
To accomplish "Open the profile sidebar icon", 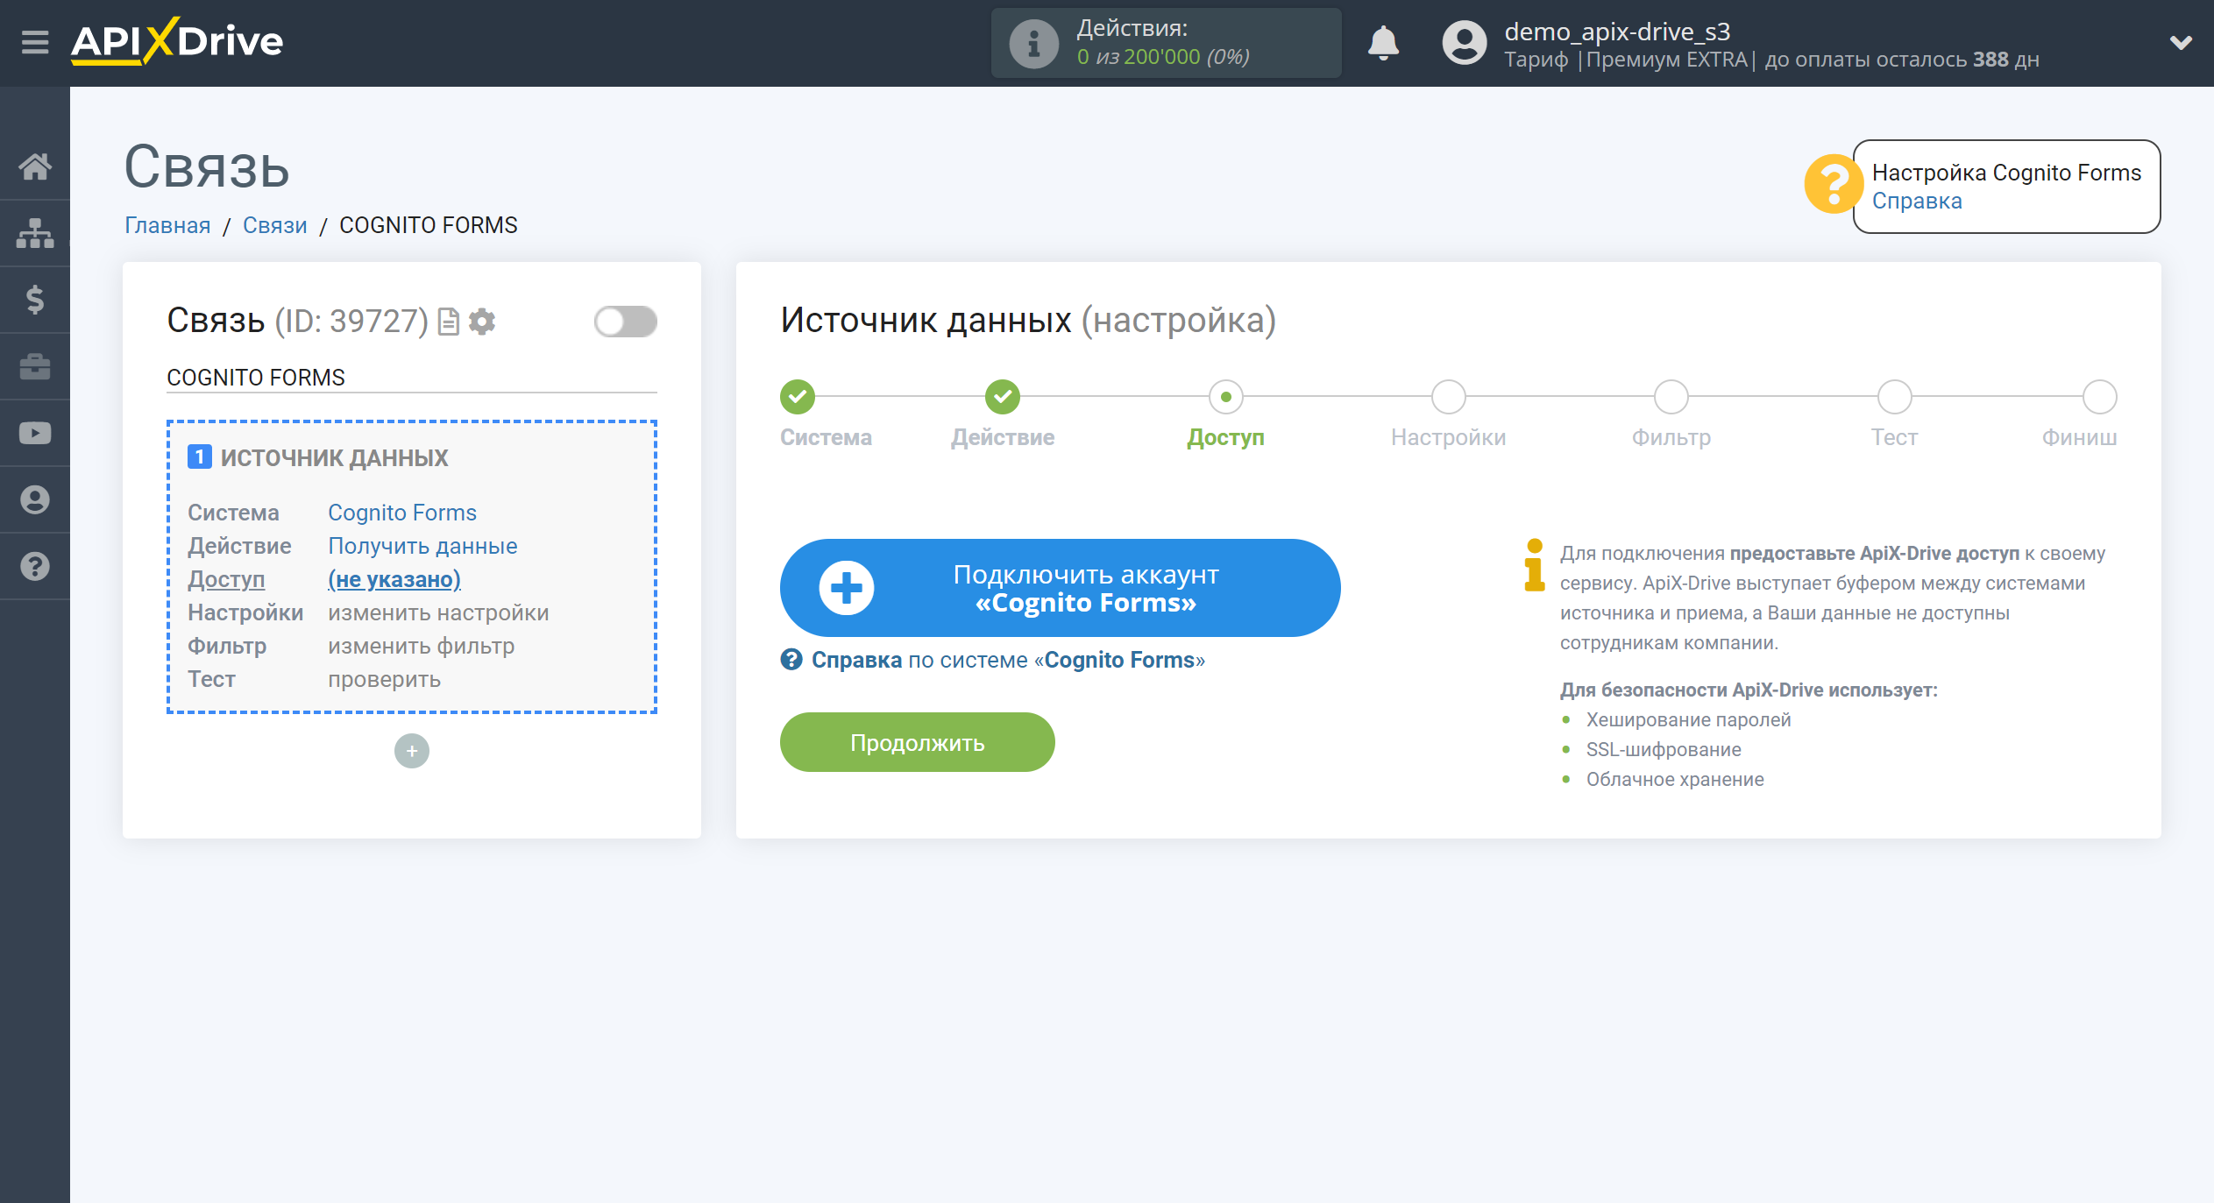I will 35,499.
